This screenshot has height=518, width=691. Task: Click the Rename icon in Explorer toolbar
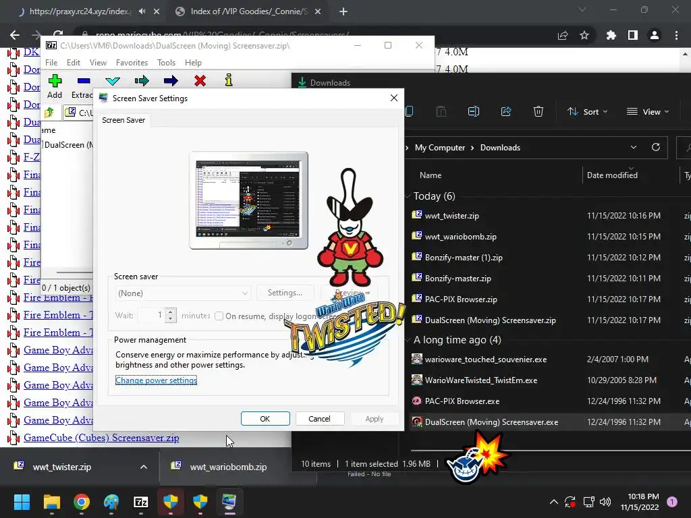(x=474, y=111)
